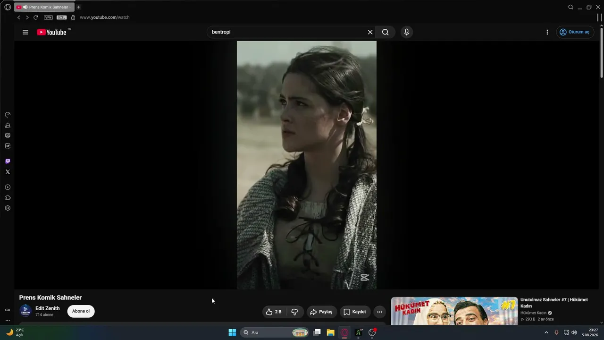Open the Opera GX main menu logo

pyautogui.click(x=8, y=7)
